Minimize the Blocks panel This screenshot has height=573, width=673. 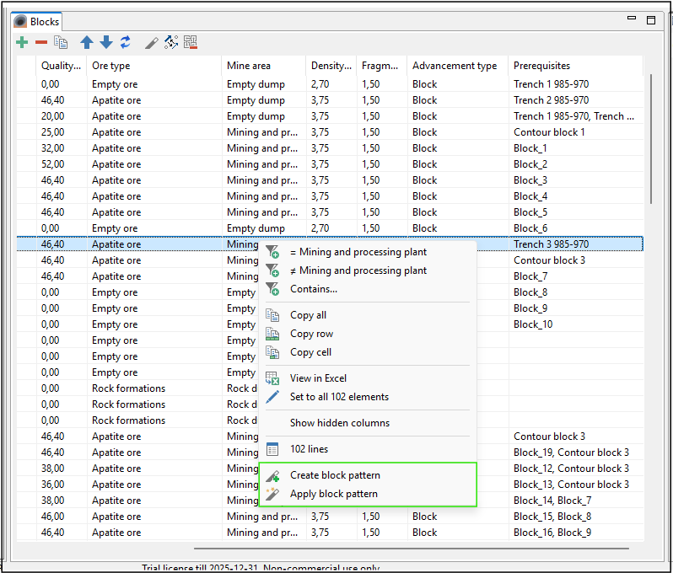[632, 18]
